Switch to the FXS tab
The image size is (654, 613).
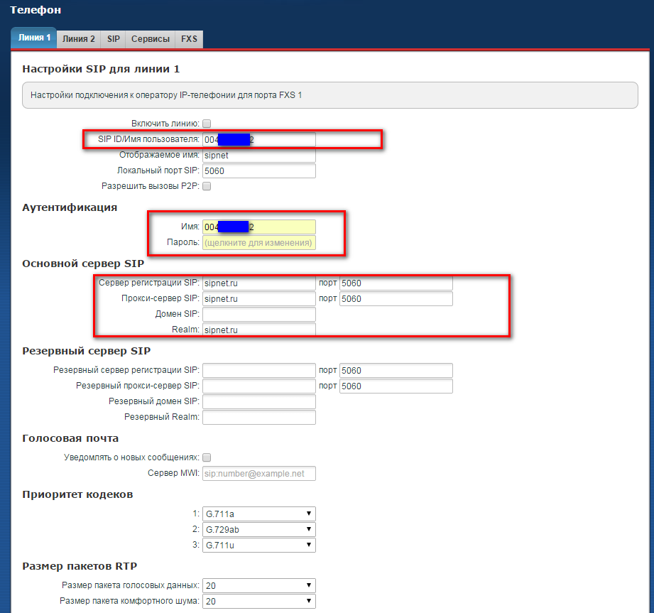tap(190, 39)
